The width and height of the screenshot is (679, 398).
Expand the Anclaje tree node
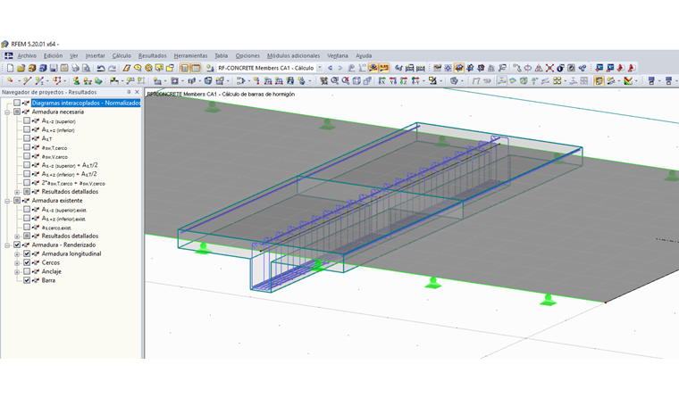point(17,271)
